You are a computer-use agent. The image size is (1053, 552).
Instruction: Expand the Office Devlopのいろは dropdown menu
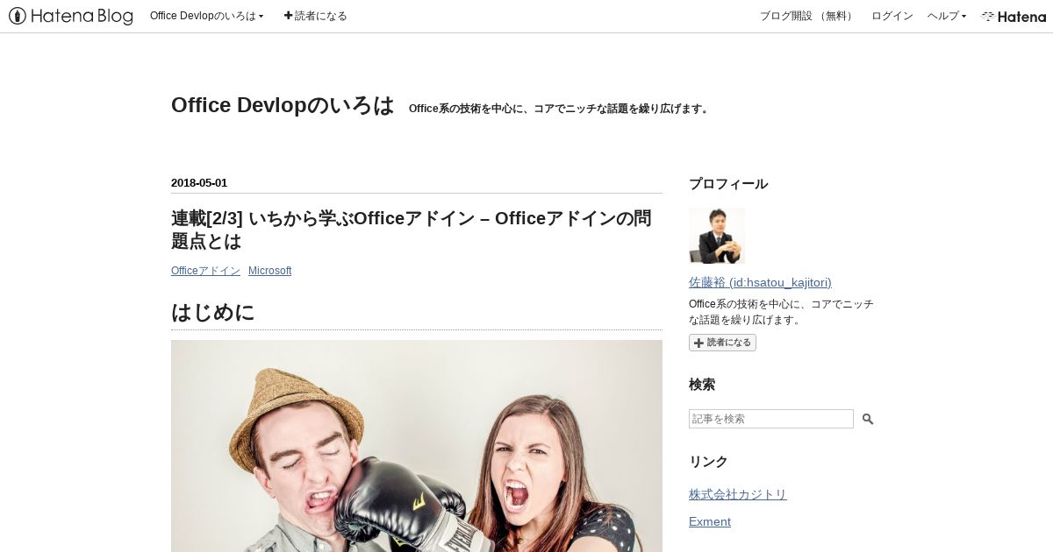coord(207,16)
